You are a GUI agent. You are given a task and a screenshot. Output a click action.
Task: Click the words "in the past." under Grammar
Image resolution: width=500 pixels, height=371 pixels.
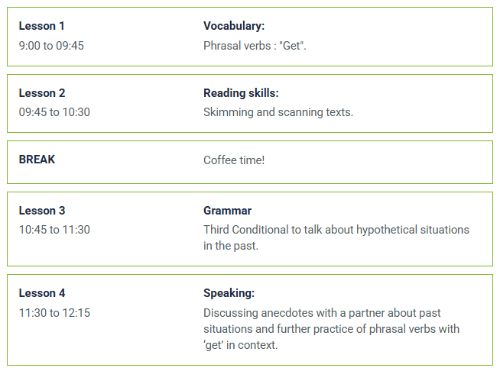[231, 246]
